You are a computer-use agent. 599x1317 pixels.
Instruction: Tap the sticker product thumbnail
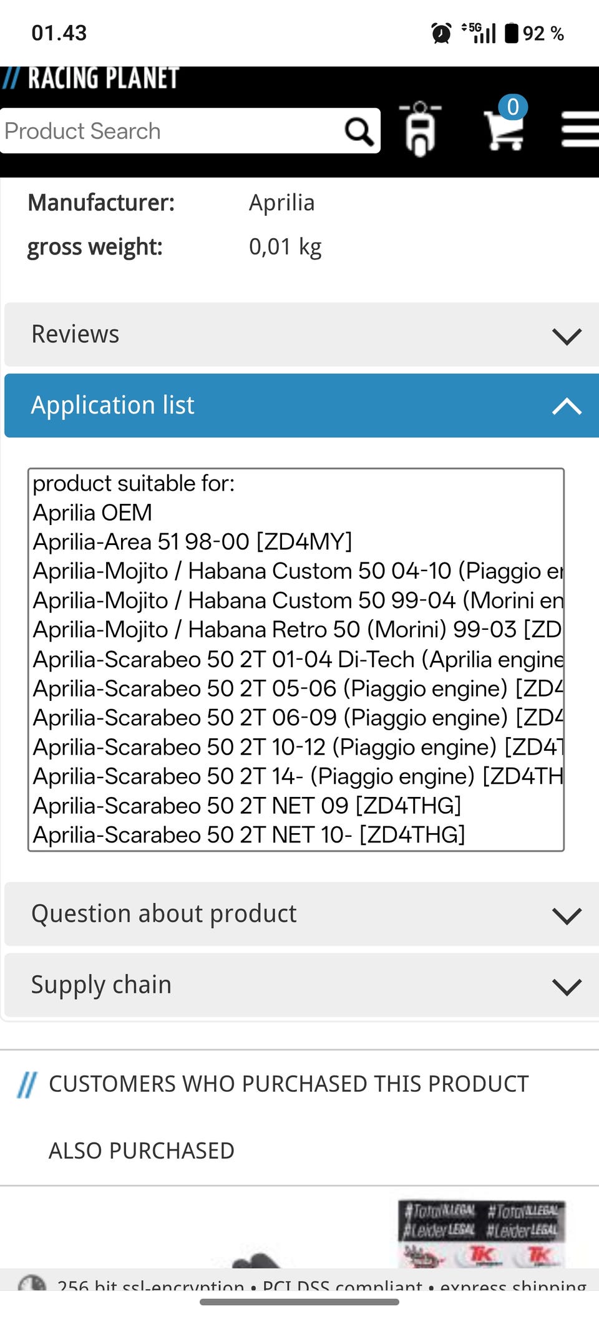(482, 1233)
